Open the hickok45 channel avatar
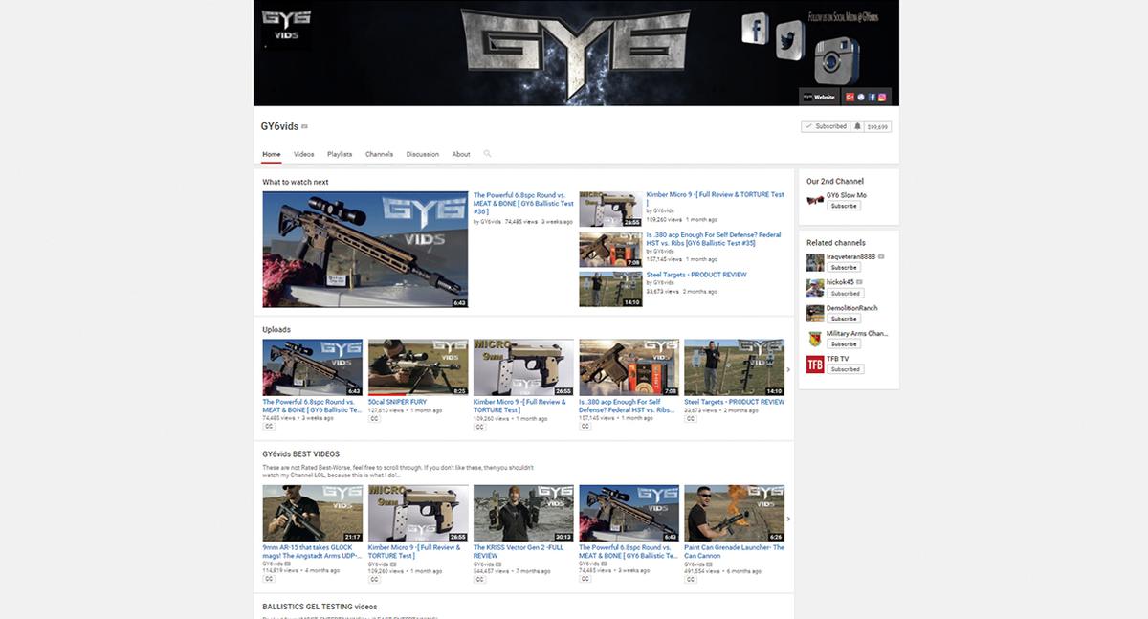 coord(815,287)
